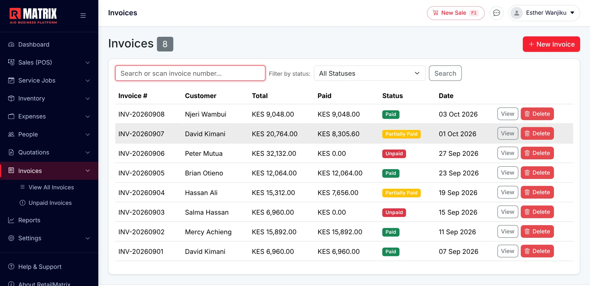Click the Reports chart icon
This screenshot has height=286, width=590.
pyautogui.click(x=11, y=220)
